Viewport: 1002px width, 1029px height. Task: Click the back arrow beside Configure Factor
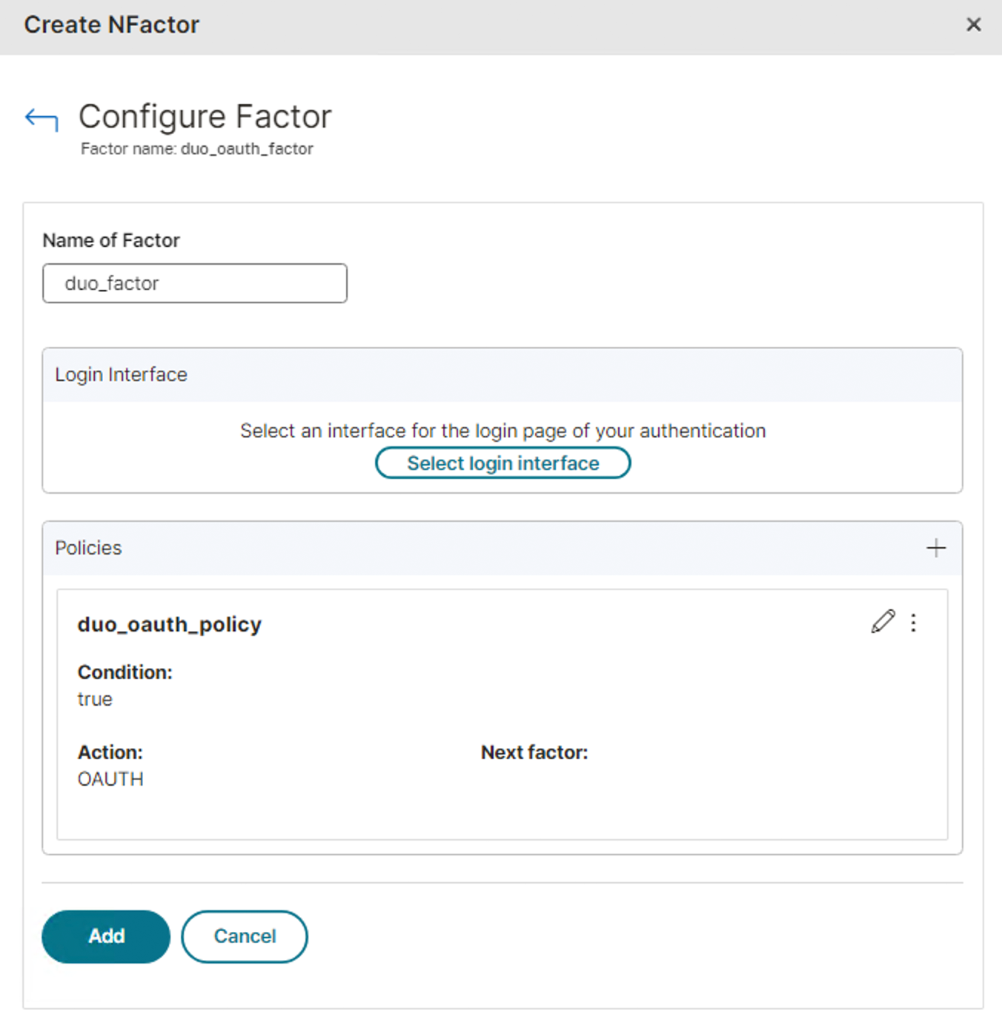tap(42, 119)
